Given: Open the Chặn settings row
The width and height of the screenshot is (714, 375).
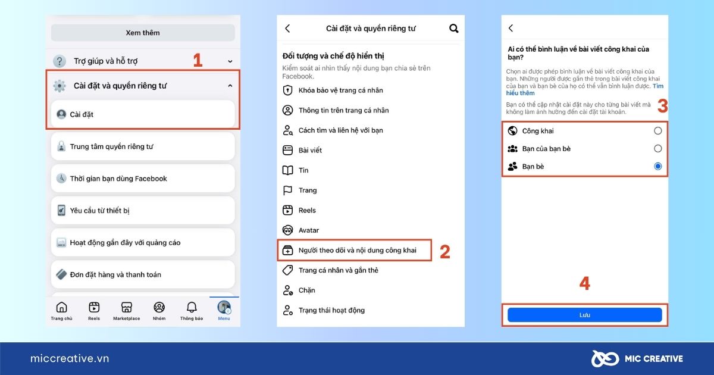Looking at the screenshot, I should coord(369,290).
